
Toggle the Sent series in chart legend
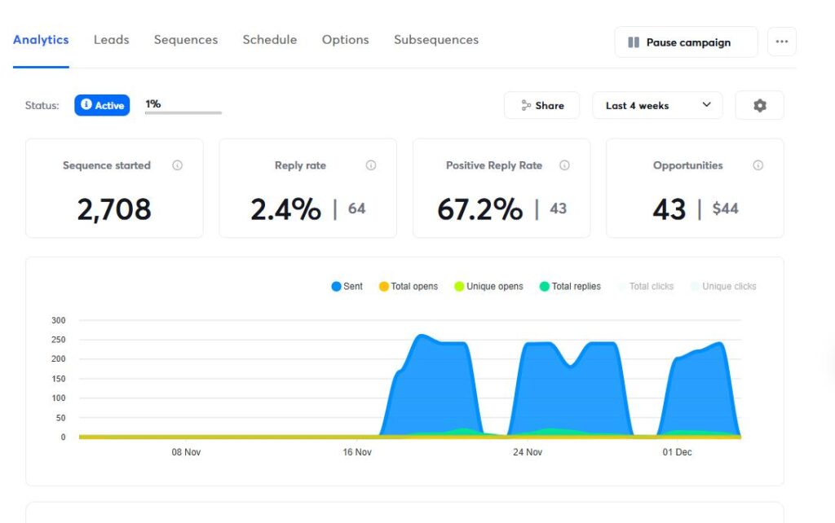click(347, 287)
